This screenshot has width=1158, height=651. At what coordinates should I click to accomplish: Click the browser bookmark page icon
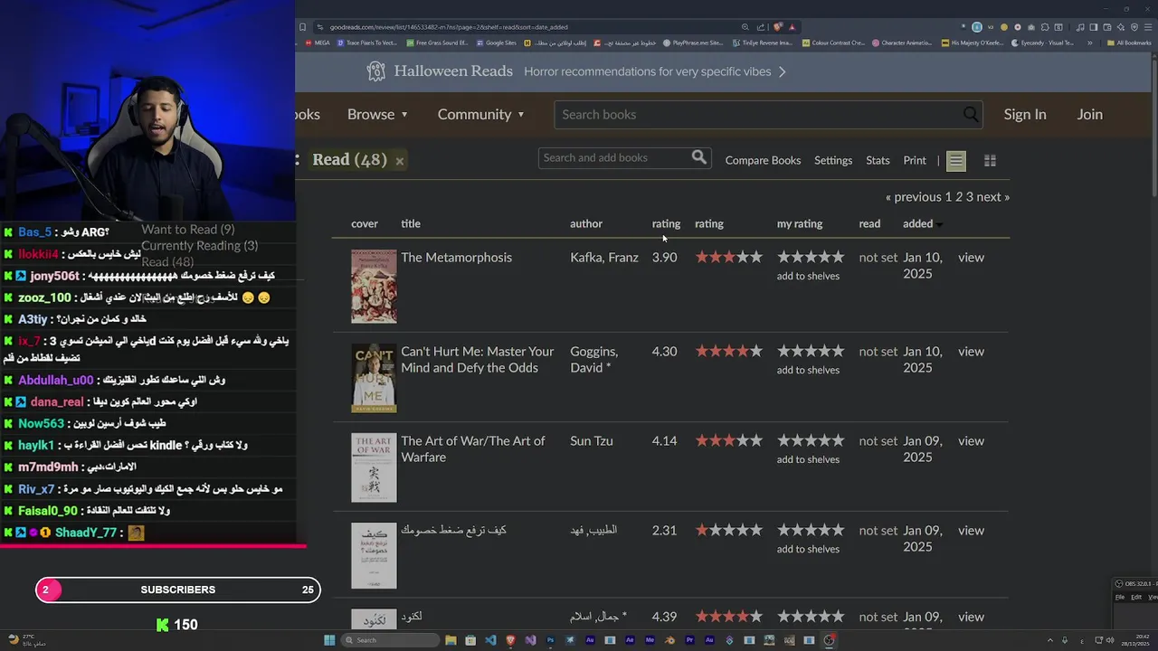(x=302, y=26)
